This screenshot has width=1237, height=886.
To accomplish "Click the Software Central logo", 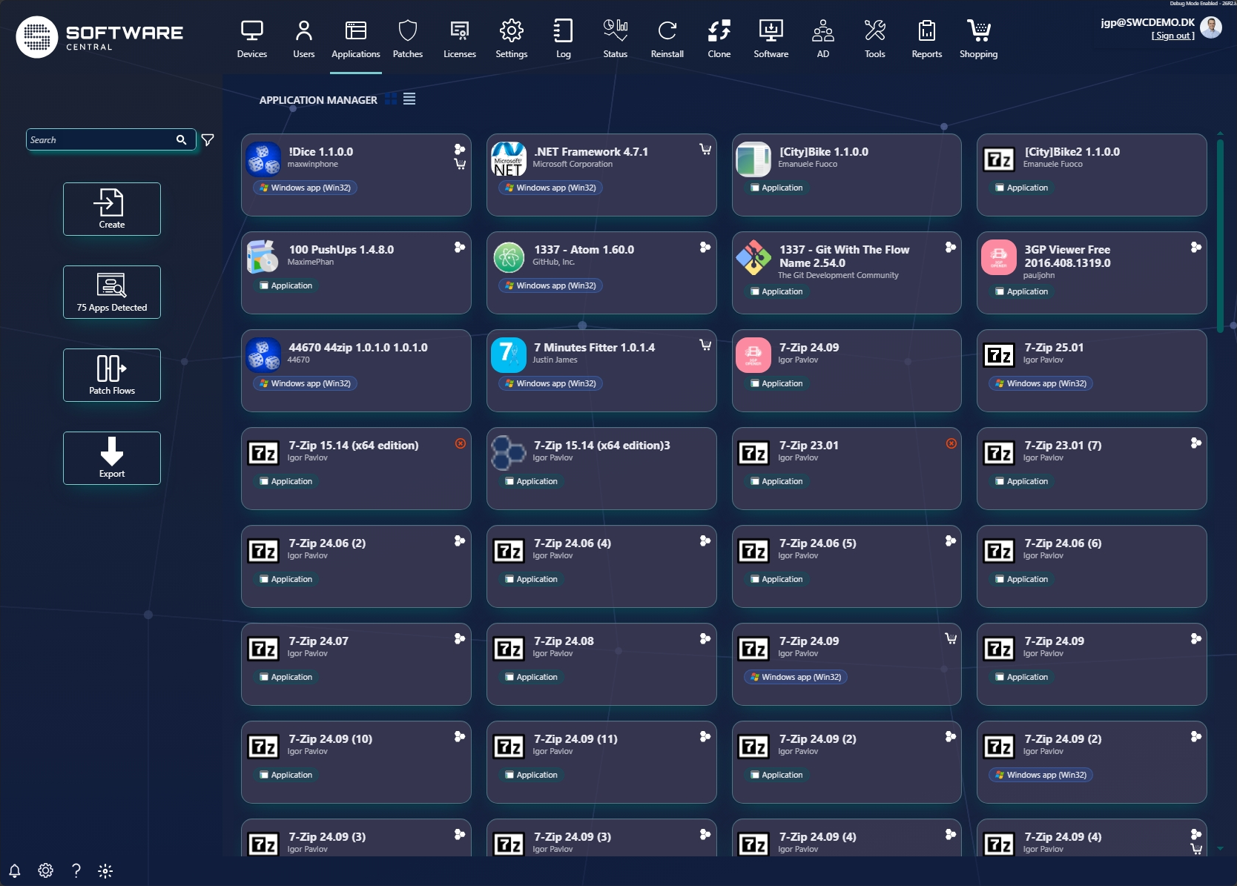I will [x=100, y=37].
